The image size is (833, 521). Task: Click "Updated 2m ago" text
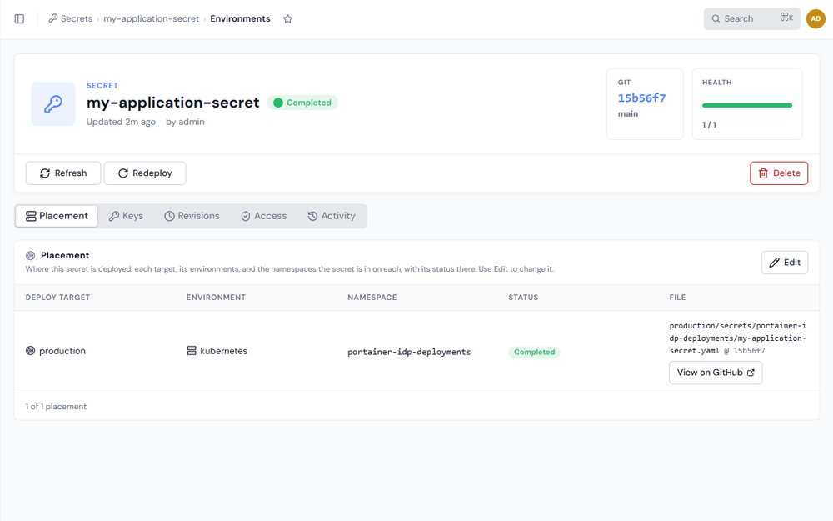click(121, 122)
